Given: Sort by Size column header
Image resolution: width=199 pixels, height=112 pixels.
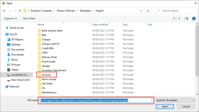Looking at the screenshot, I should click(x=150, y=25).
